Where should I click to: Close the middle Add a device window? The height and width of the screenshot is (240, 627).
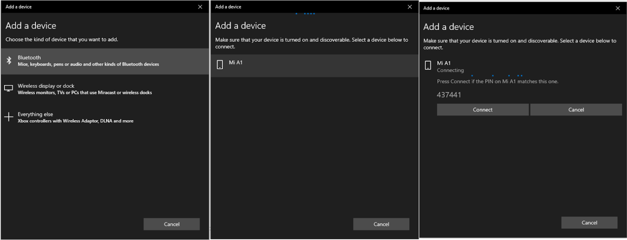point(410,7)
